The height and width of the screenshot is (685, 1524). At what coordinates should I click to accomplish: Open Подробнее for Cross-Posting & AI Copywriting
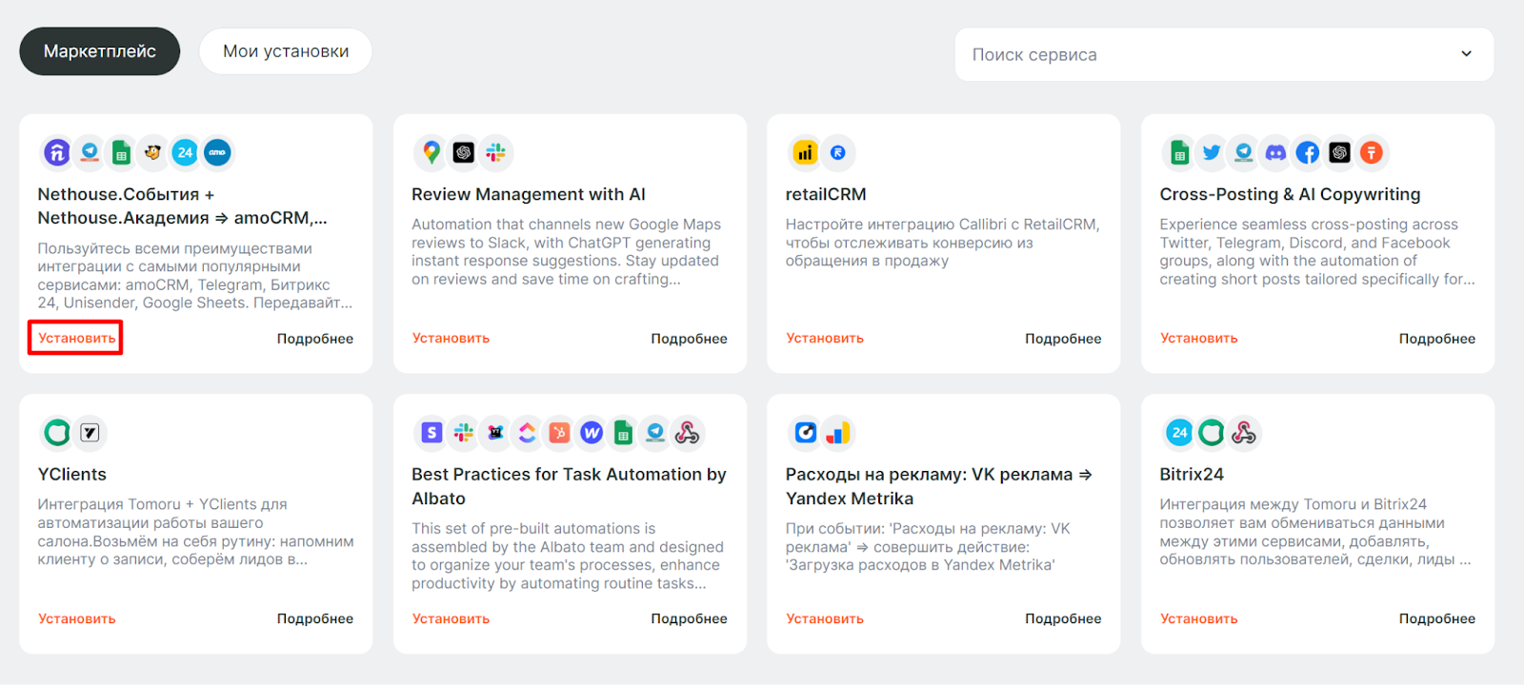(x=1436, y=339)
